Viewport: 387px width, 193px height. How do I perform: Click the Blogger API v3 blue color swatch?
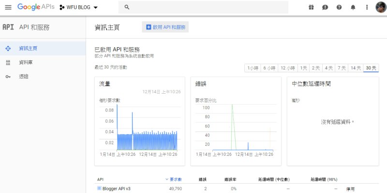coord(99,188)
